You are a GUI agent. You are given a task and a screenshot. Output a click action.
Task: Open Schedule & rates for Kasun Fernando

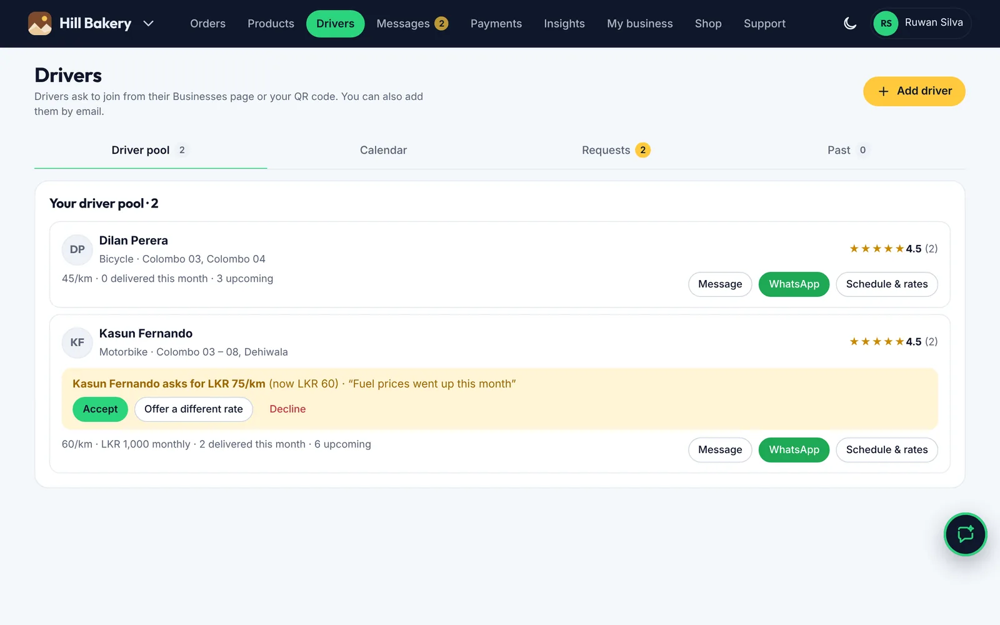tap(887, 450)
